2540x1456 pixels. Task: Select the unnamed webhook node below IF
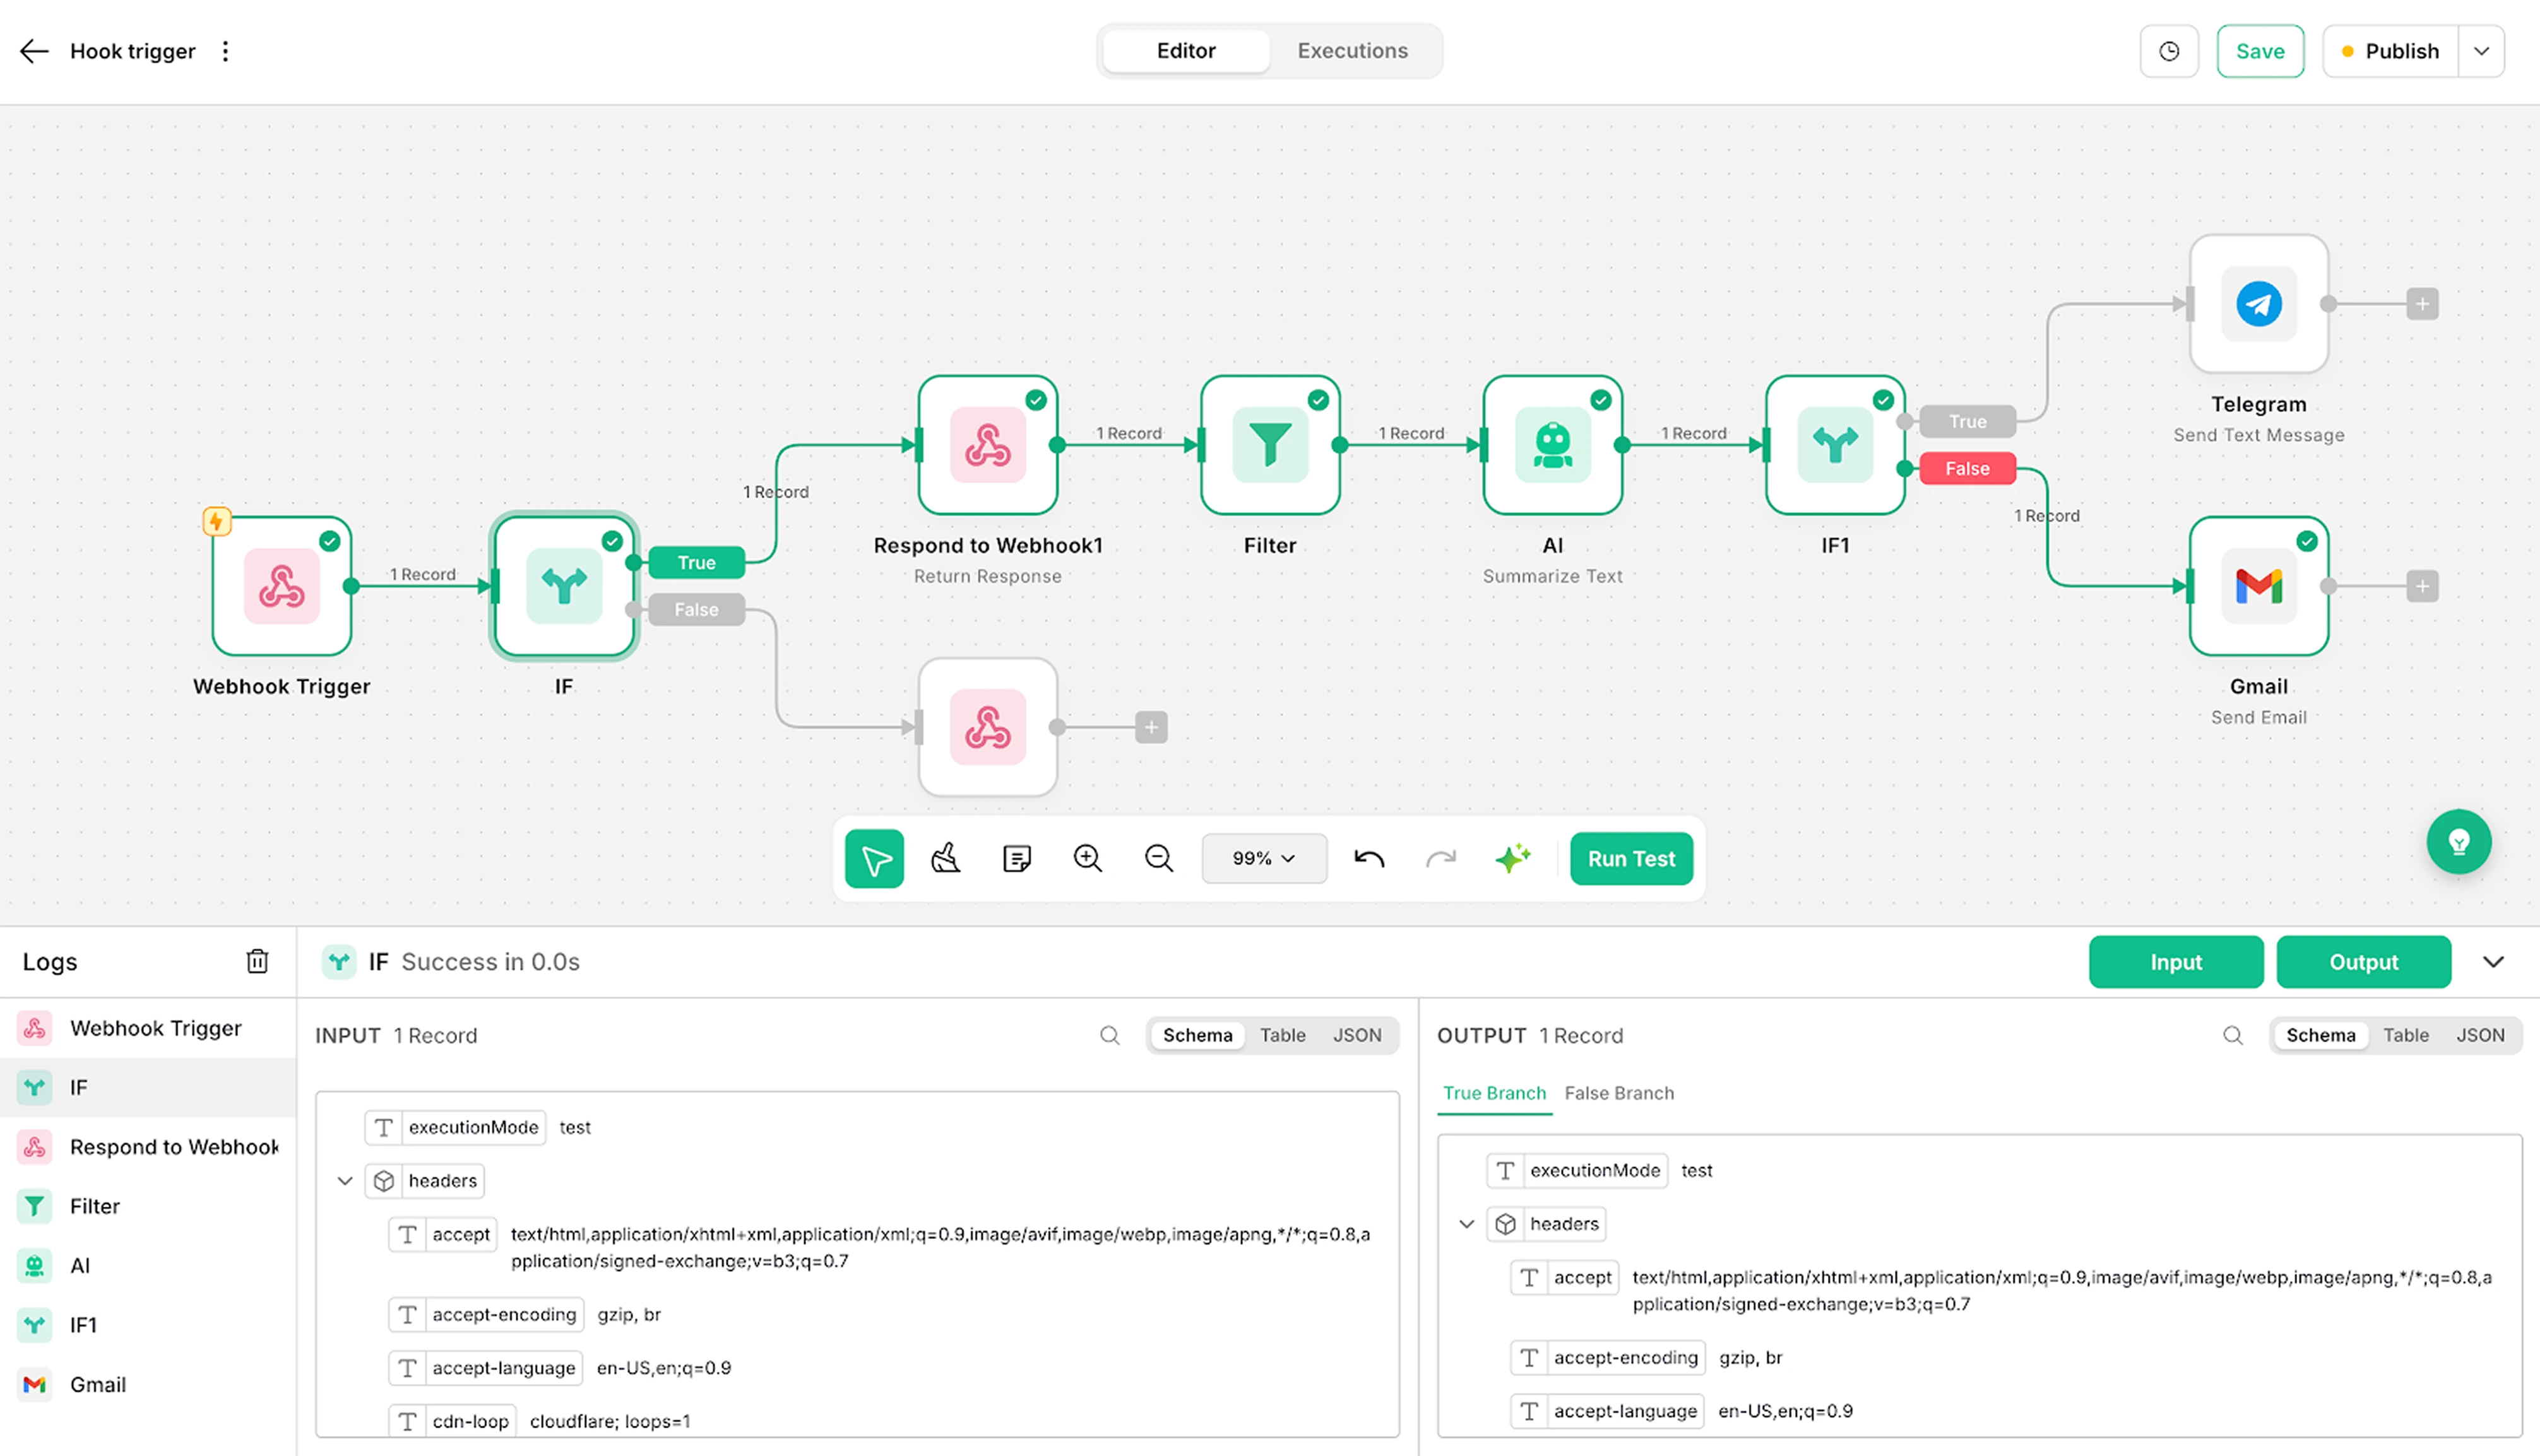click(x=988, y=727)
